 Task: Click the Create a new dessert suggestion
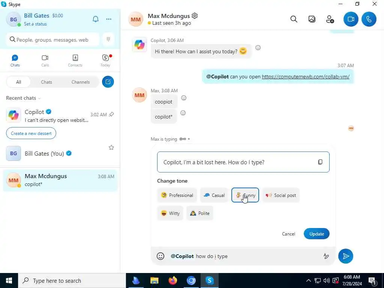pos(31,133)
